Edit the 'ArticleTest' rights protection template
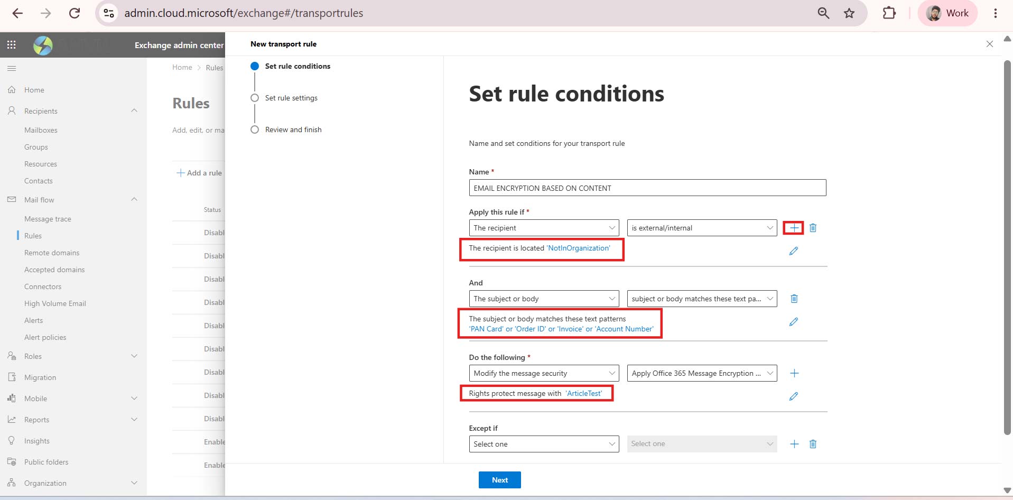 coord(793,396)
